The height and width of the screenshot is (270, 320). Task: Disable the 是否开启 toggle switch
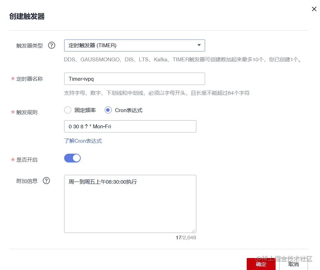click(72, 158)
